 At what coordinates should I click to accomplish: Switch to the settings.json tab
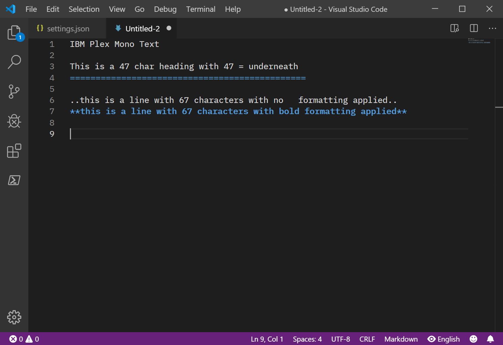[67, 28]
